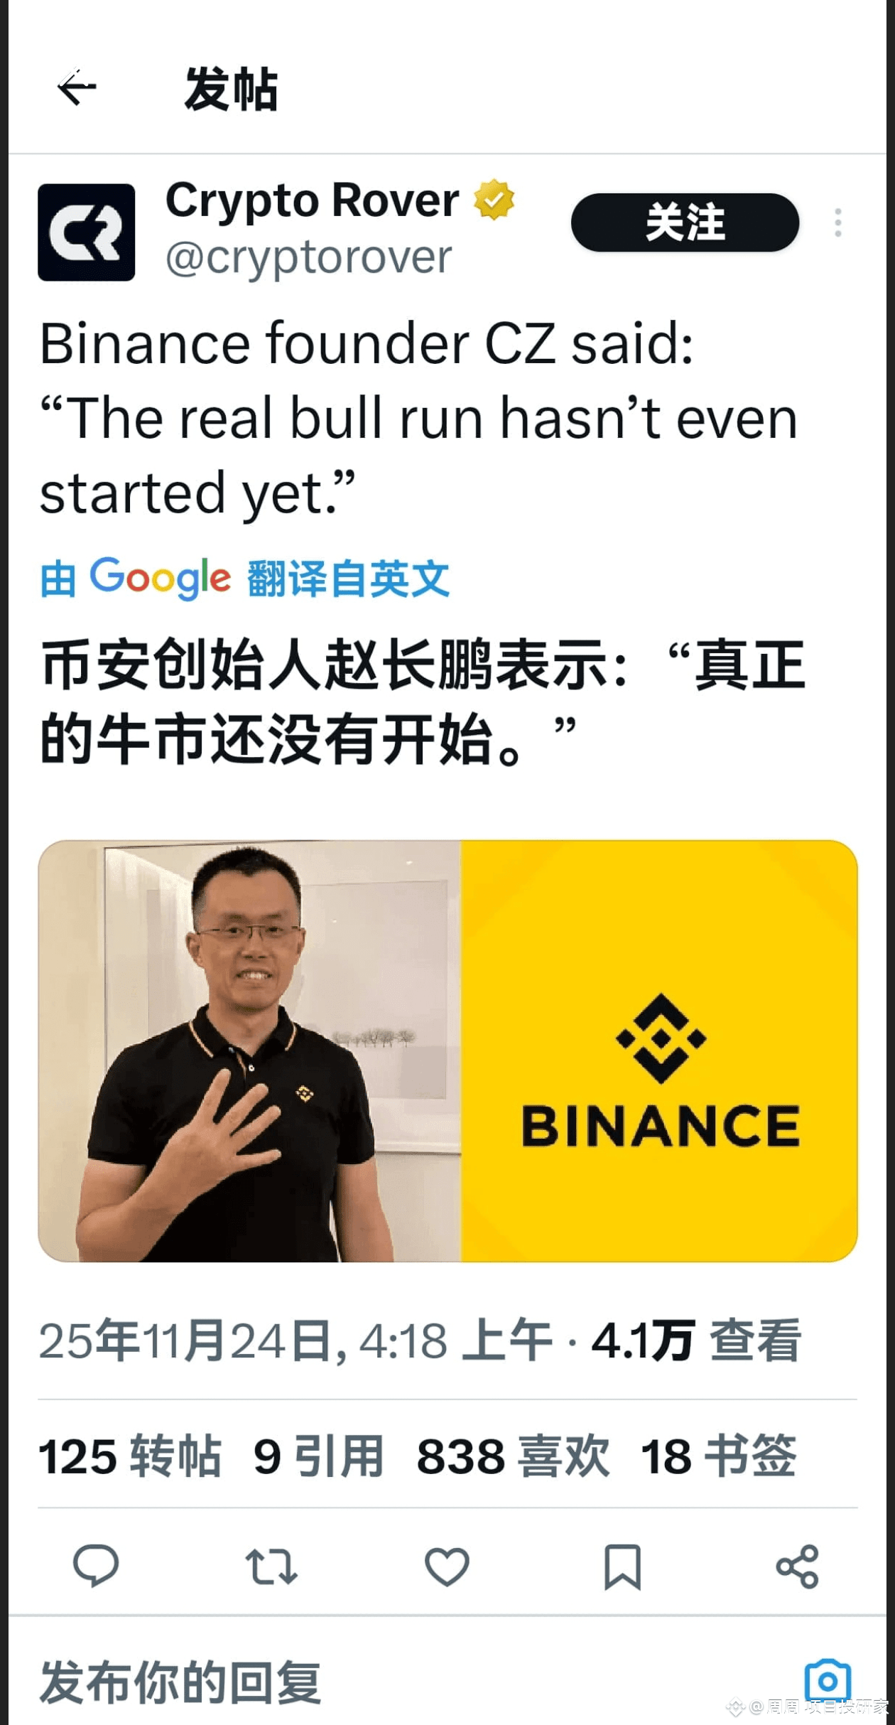Go back using the arrow icon
This screenshot has height=1725, width=895.
pyautogui.click(x=77, y=87)
